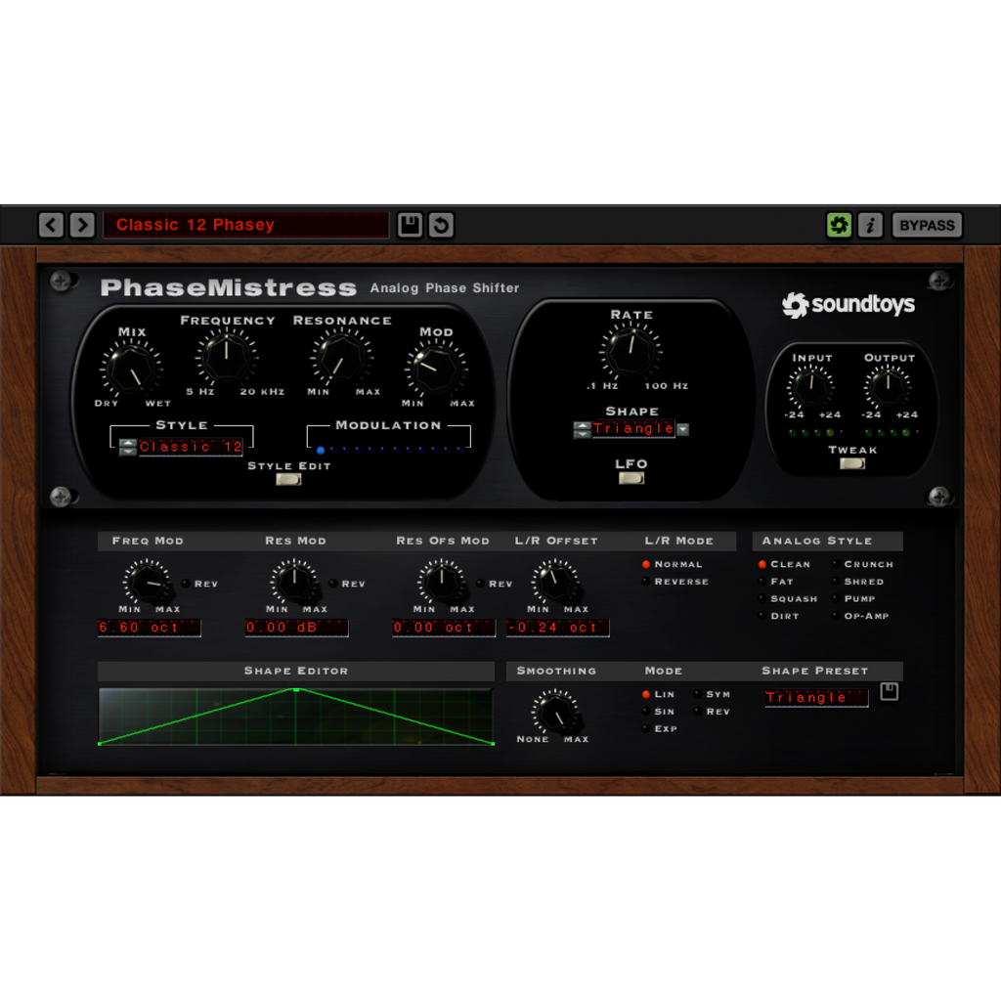Image resolution: width=1001 pixels, height=1001 pixels.
Task: Click the Frequency knob
Action: tap(227, 357)
